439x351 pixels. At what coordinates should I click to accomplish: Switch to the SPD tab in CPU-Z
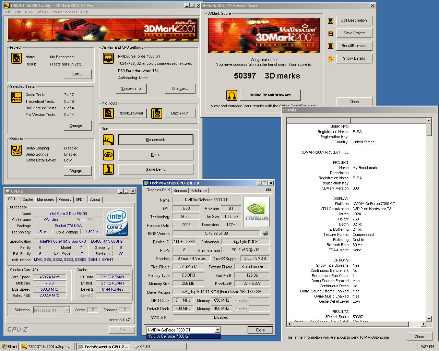[79, 199]
